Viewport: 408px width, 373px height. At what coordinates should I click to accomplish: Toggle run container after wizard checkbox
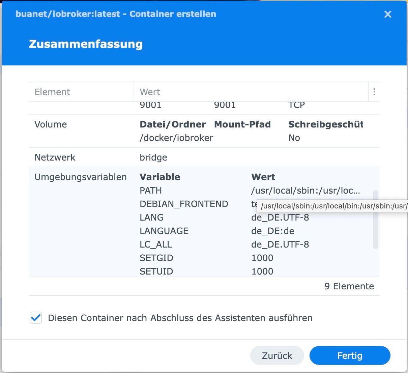pos(36,318)
